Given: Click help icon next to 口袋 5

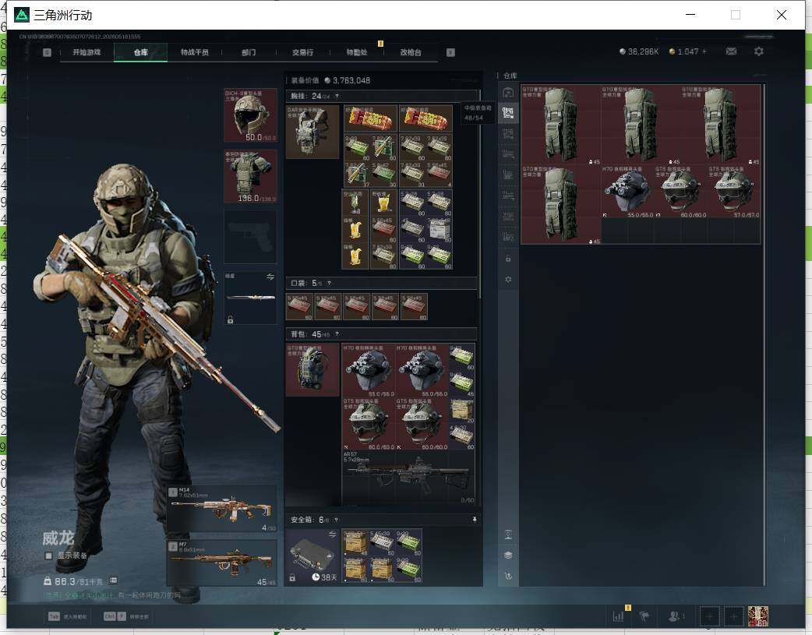Looking at the screenshot, I should click(329, 284).
